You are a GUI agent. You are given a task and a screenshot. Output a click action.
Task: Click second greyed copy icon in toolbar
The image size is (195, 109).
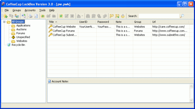click(94, 16)
